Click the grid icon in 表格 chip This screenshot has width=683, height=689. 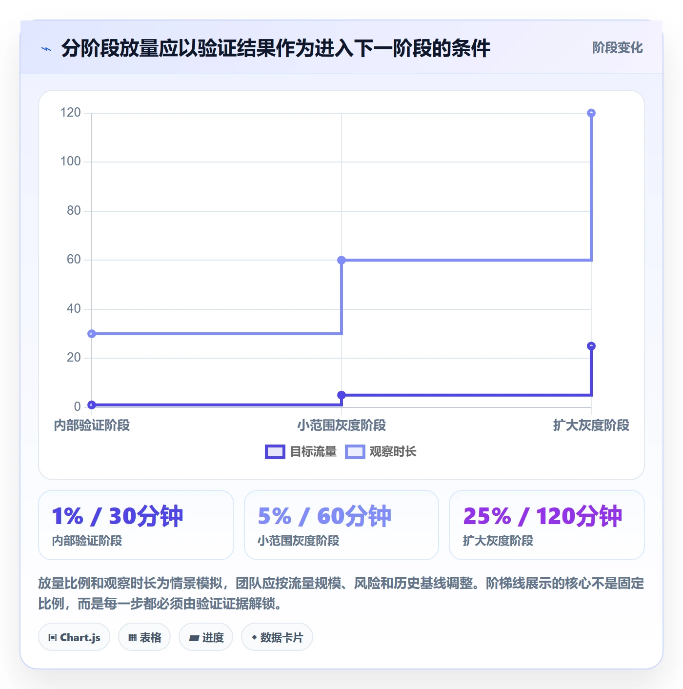click(132, 637)
